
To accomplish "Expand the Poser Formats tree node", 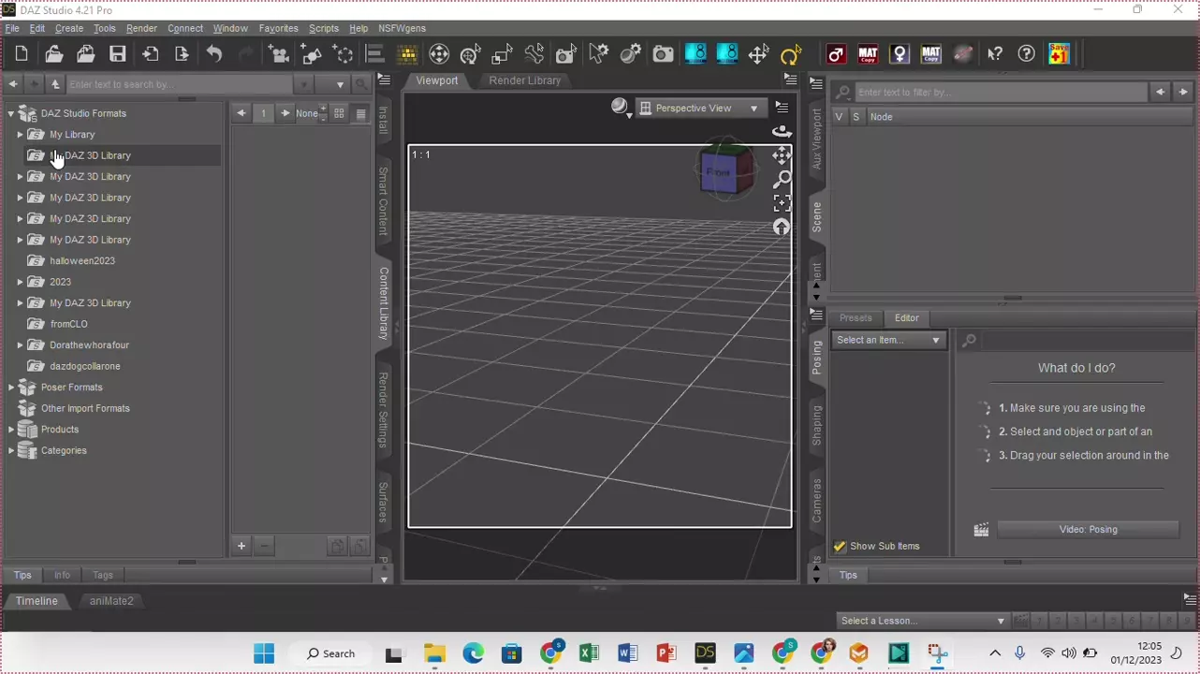I will click(x=11, y=388).
